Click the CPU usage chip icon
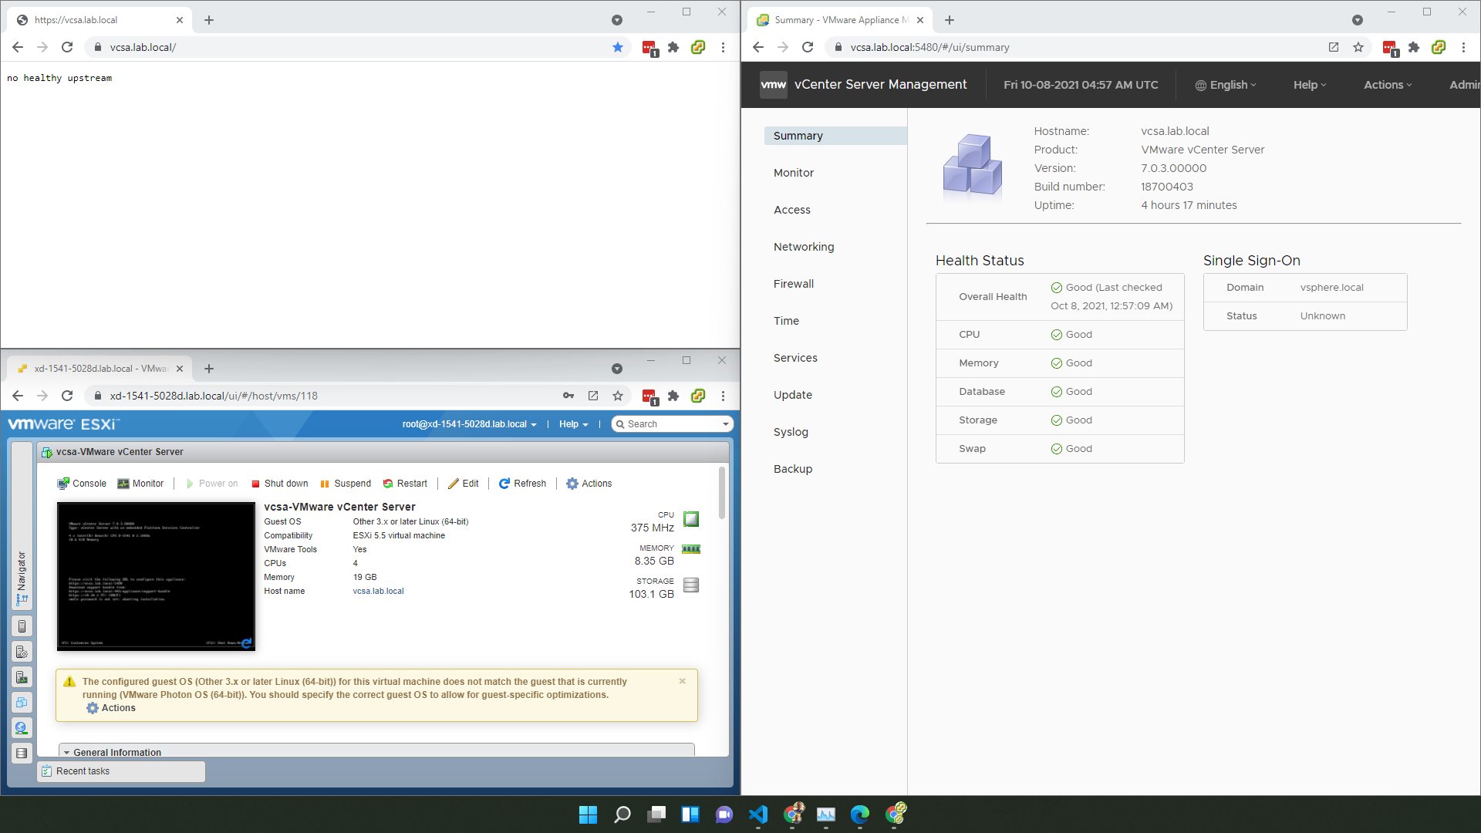1481x833 pixels. [x=691, y=519]
